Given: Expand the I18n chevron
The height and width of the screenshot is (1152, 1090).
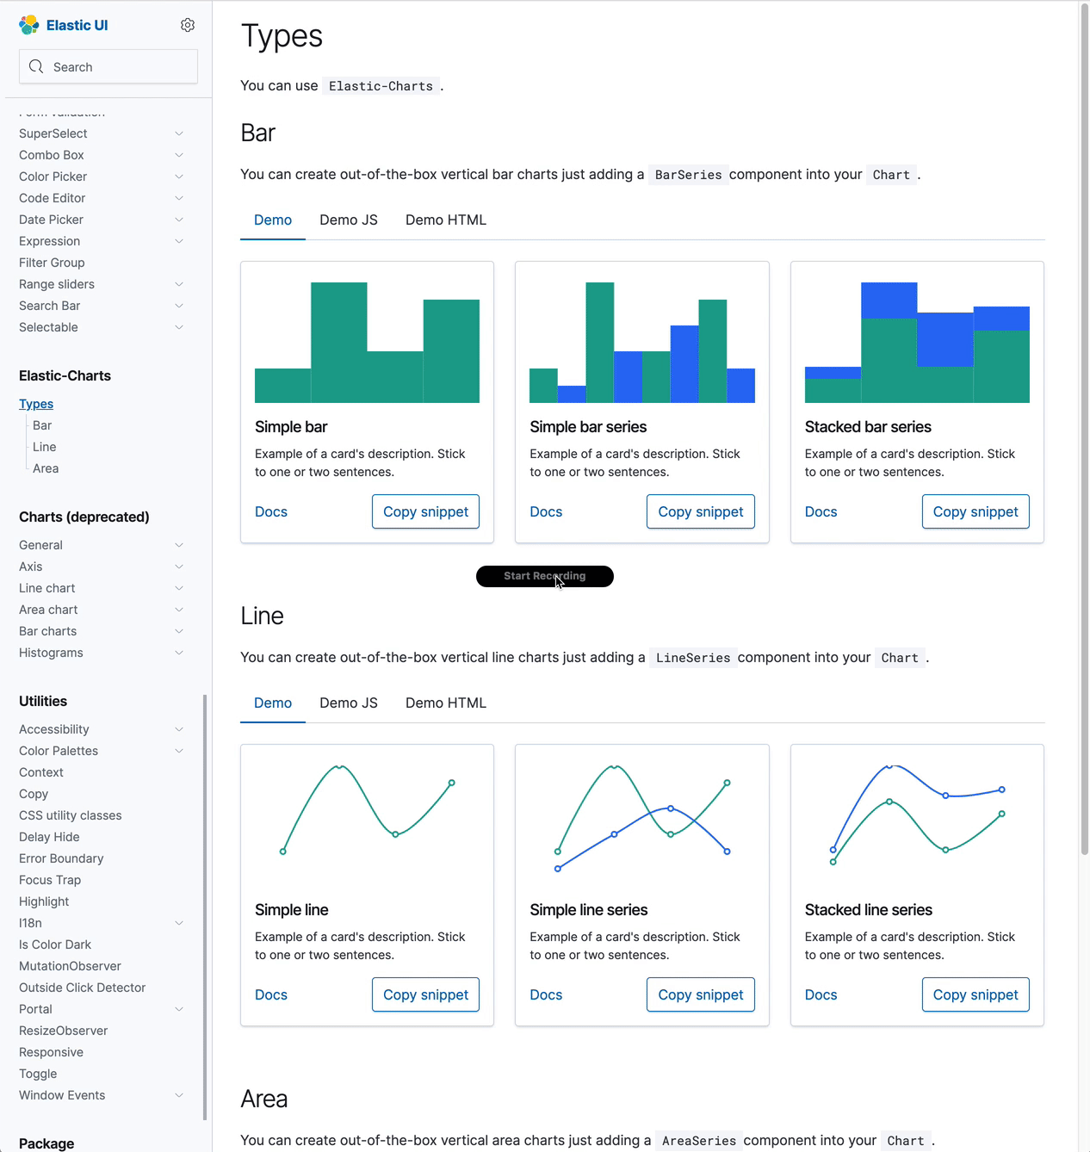Looking at the screenshot, I should tap(179, 923).
